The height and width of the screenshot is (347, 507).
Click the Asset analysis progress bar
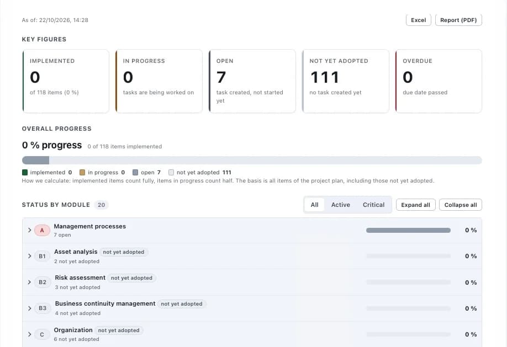tap(408, 256)
